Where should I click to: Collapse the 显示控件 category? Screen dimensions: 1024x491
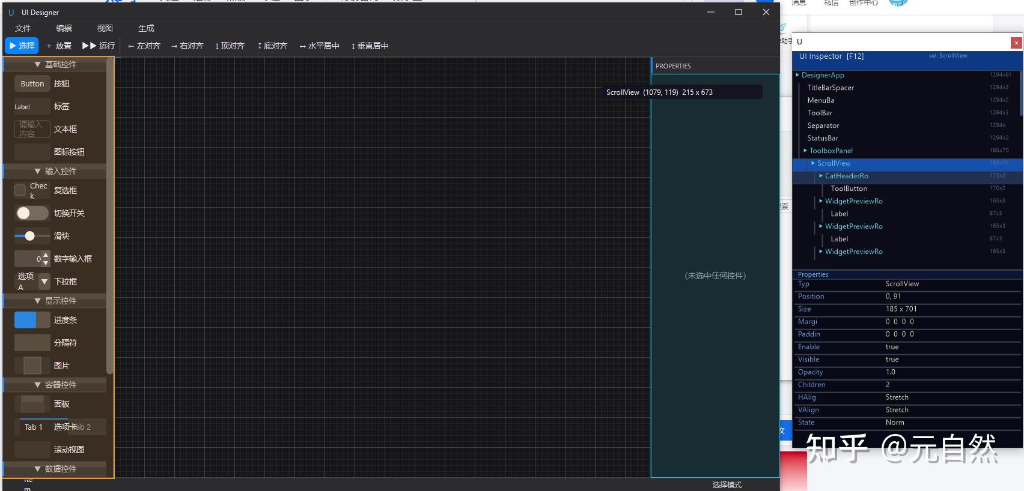coord(55,301)
